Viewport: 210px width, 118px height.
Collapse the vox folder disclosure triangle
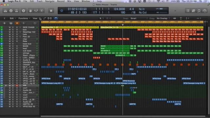(x=6, y=86)
